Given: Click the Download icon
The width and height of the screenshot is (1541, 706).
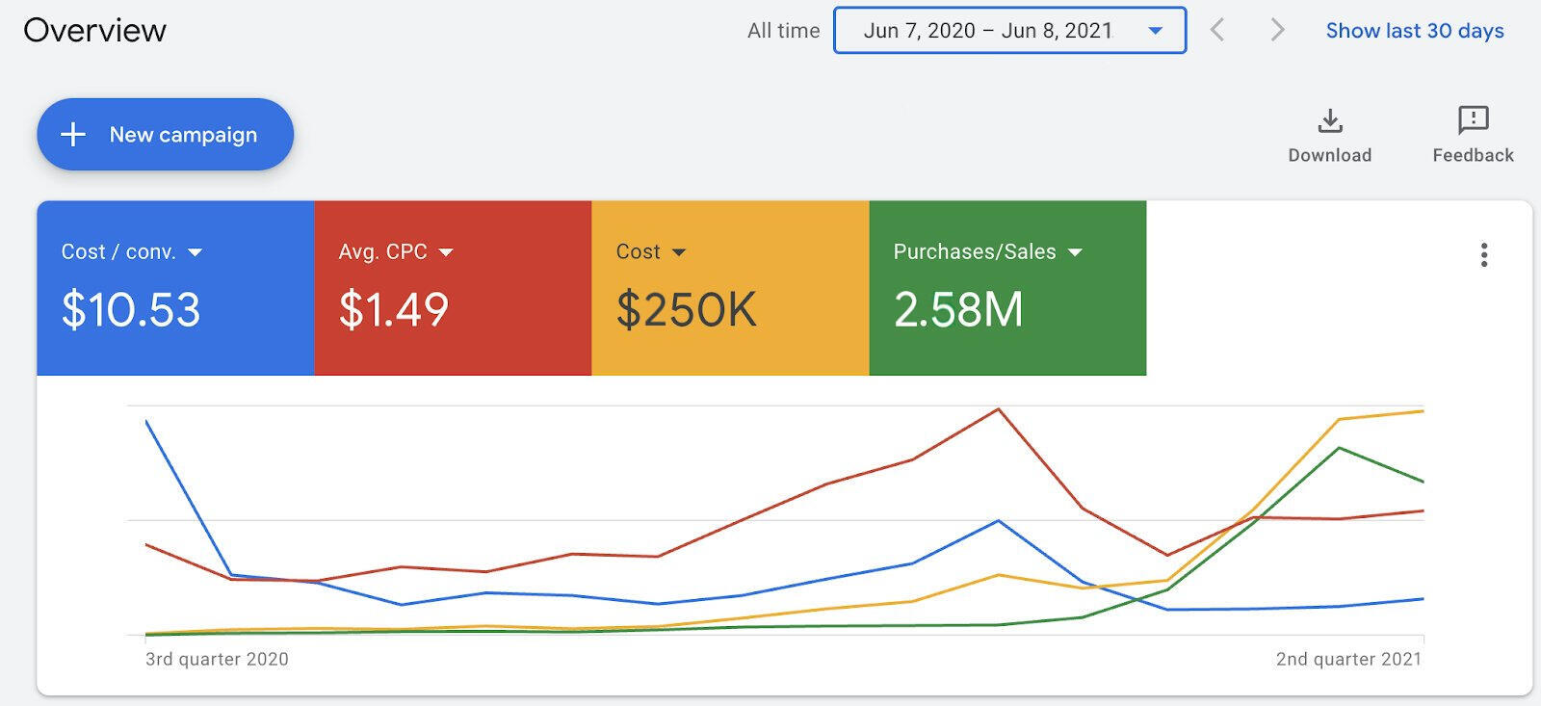Looking at the screenshot, I should click(1330, 121).
